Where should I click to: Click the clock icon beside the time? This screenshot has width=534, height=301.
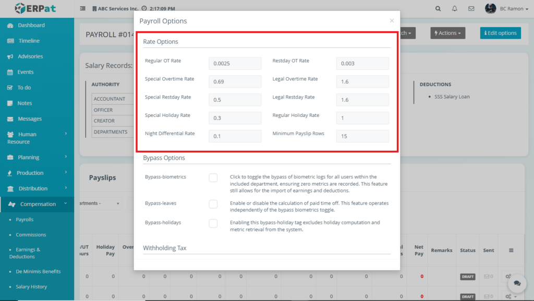[x=144, y=8]
